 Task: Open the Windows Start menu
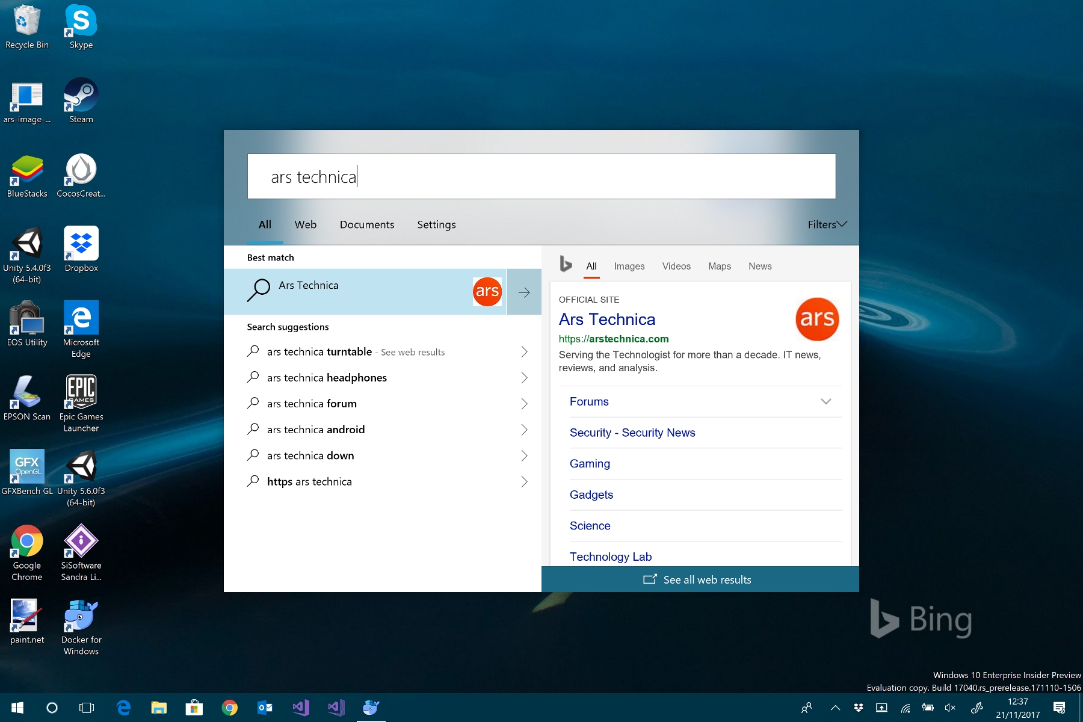pyautogui.click(x=17, y=708)
